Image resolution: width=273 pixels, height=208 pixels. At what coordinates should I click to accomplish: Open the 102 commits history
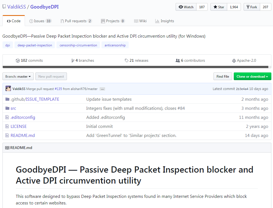(29, 60)
